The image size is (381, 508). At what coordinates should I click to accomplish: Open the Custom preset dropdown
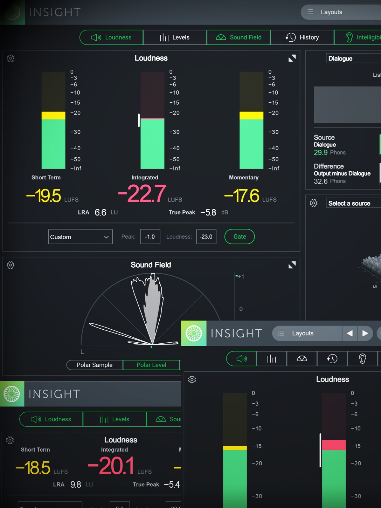point(80,236)
